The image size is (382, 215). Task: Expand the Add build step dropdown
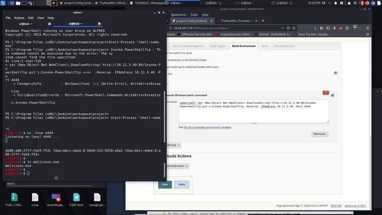click(174, 145)
